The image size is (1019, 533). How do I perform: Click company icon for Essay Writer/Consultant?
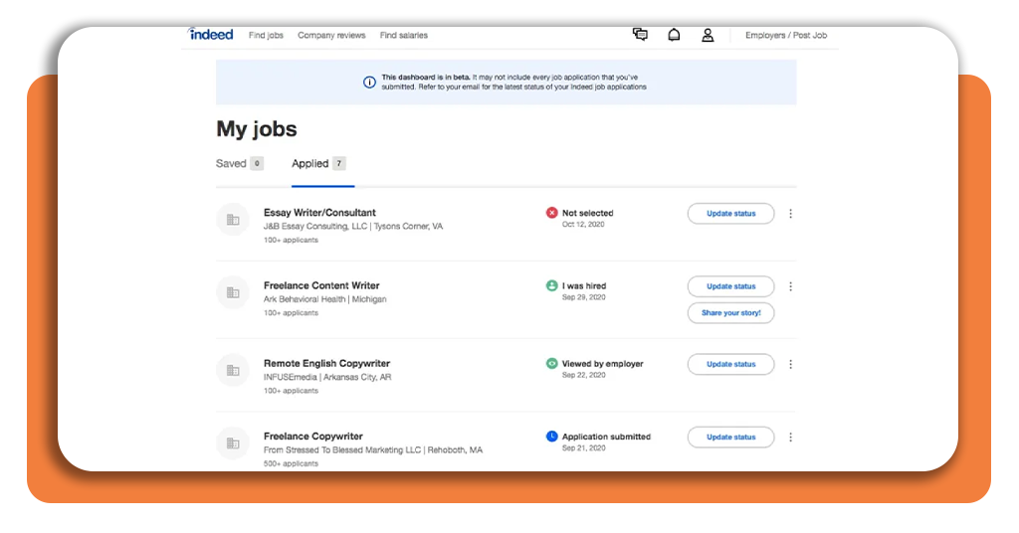click(x=233, y=220)
